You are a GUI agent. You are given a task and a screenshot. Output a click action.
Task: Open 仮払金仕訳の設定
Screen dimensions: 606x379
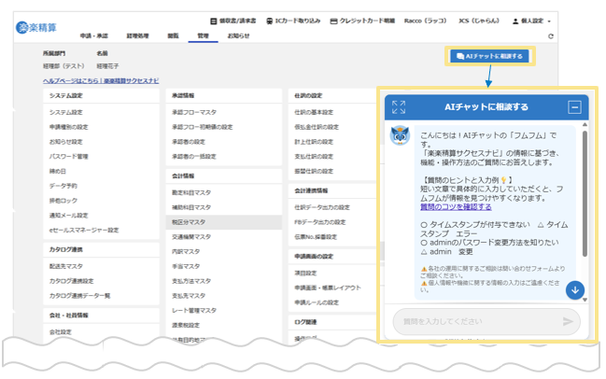click(317, 127)
